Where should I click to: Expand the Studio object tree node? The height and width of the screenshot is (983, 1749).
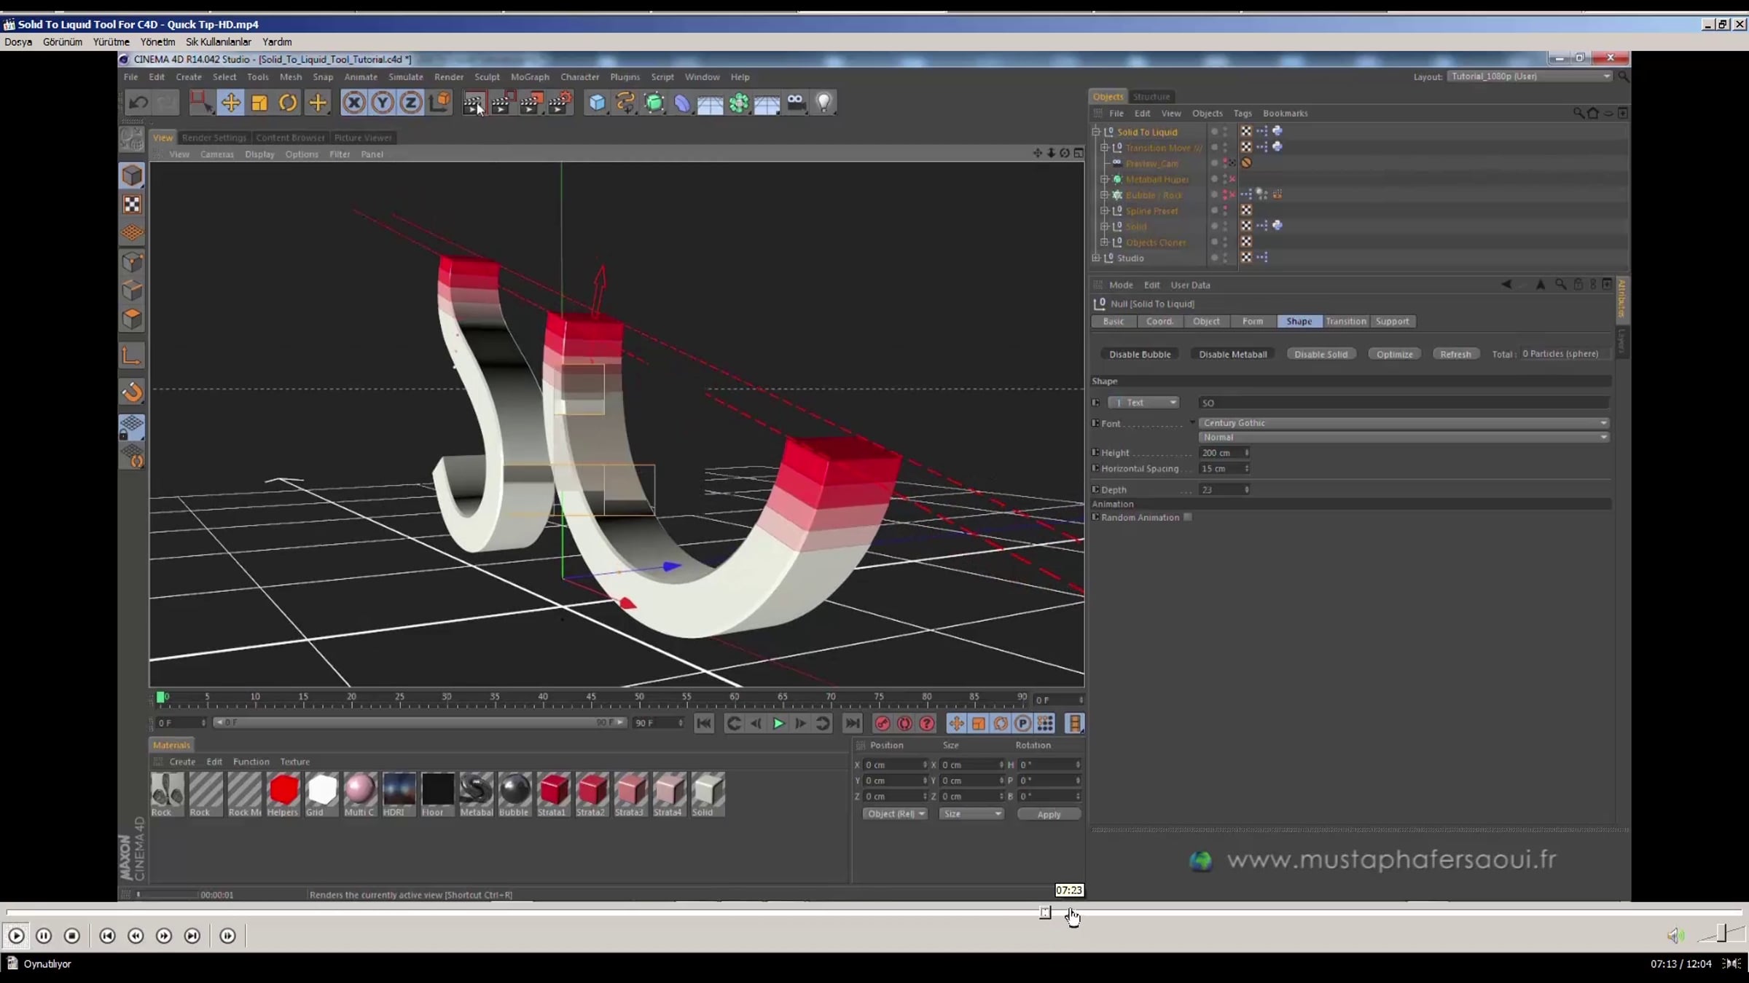(1096, 258)
